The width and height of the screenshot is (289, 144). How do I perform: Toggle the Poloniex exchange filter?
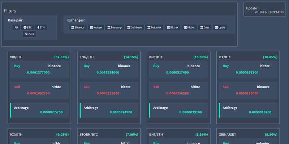(154, 28)
